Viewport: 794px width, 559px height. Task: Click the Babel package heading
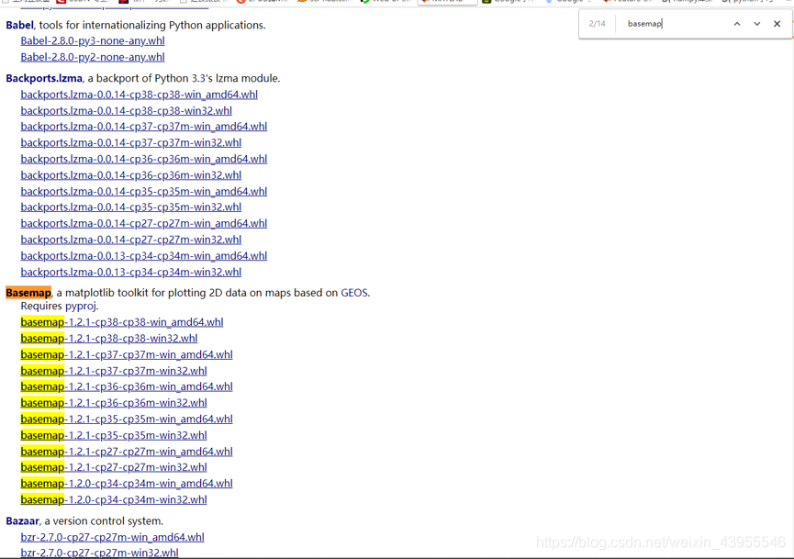coord(20,25)
